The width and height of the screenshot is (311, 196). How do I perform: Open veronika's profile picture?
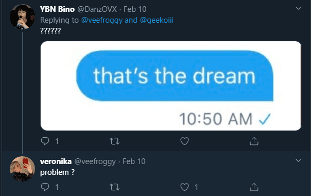point(23,169)
